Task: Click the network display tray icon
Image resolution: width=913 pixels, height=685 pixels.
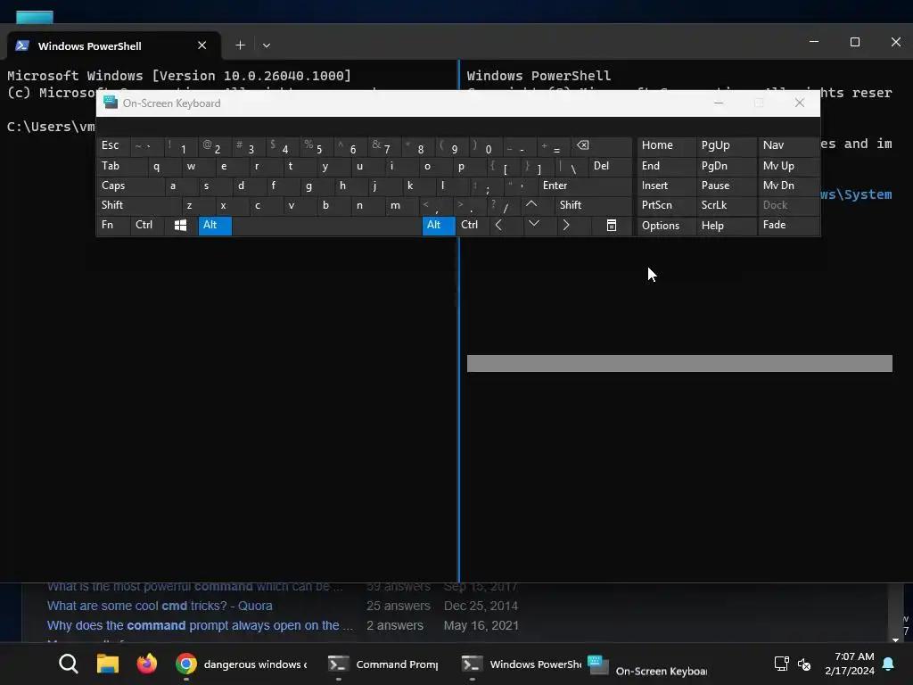Action: click(781, 664)
